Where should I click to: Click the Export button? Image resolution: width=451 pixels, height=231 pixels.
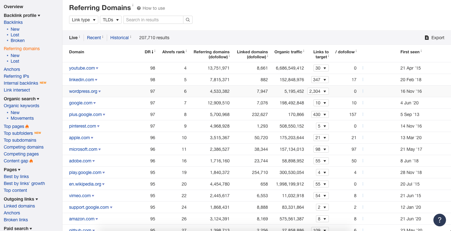(x=435, y=38)
